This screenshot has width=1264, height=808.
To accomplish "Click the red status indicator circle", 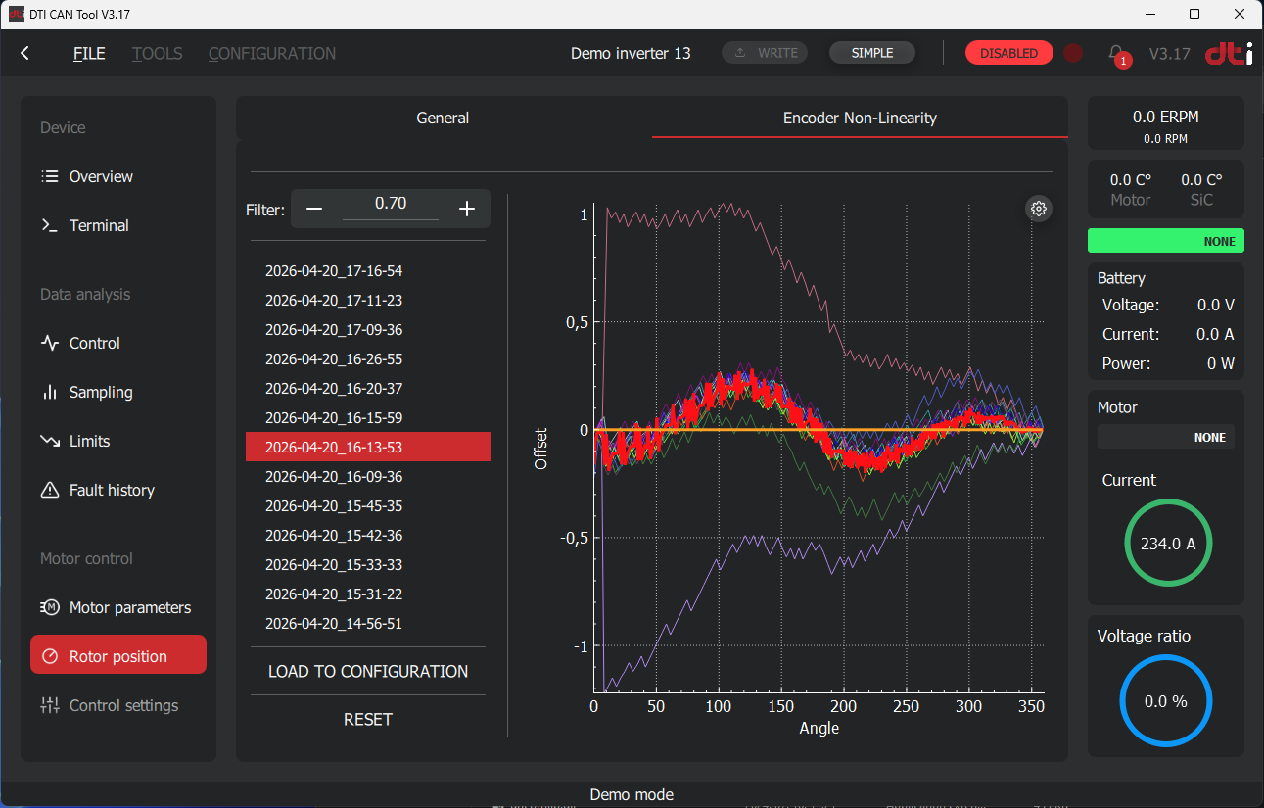I will (x=1073, y=53).
